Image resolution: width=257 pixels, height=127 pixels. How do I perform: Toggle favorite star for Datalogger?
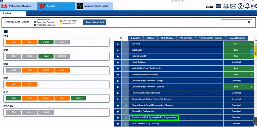click(x=118, y=50)
